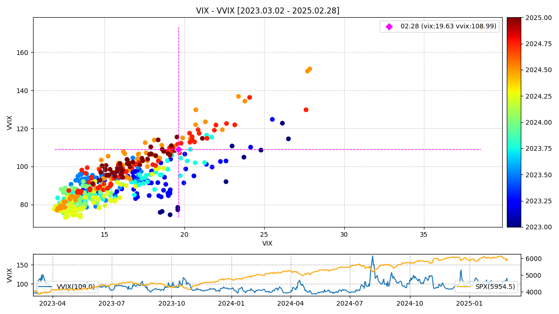The width and height of the screenshot is (559, 314).
Task: Click the VVIX(109.0) legend entry
Action: pos(68,287)
